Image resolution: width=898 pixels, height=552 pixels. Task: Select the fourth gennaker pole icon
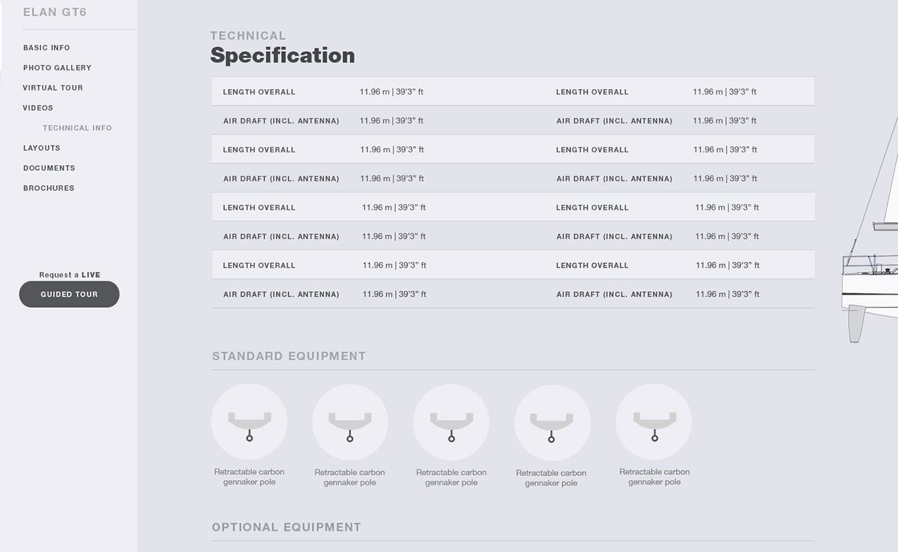click(x=553, y=423)
